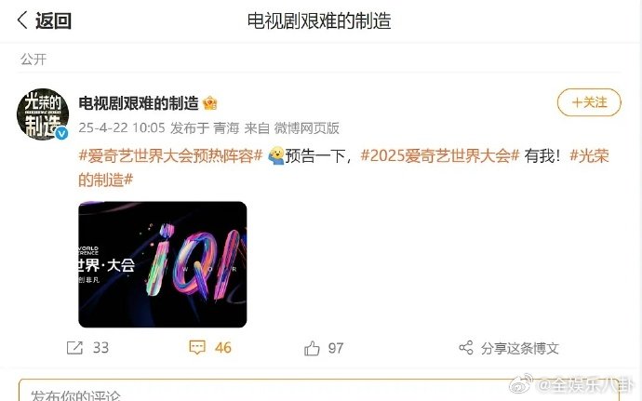Go back with the 返回 arrow
This screenshot has height=401, width=642.
point(22,20)
